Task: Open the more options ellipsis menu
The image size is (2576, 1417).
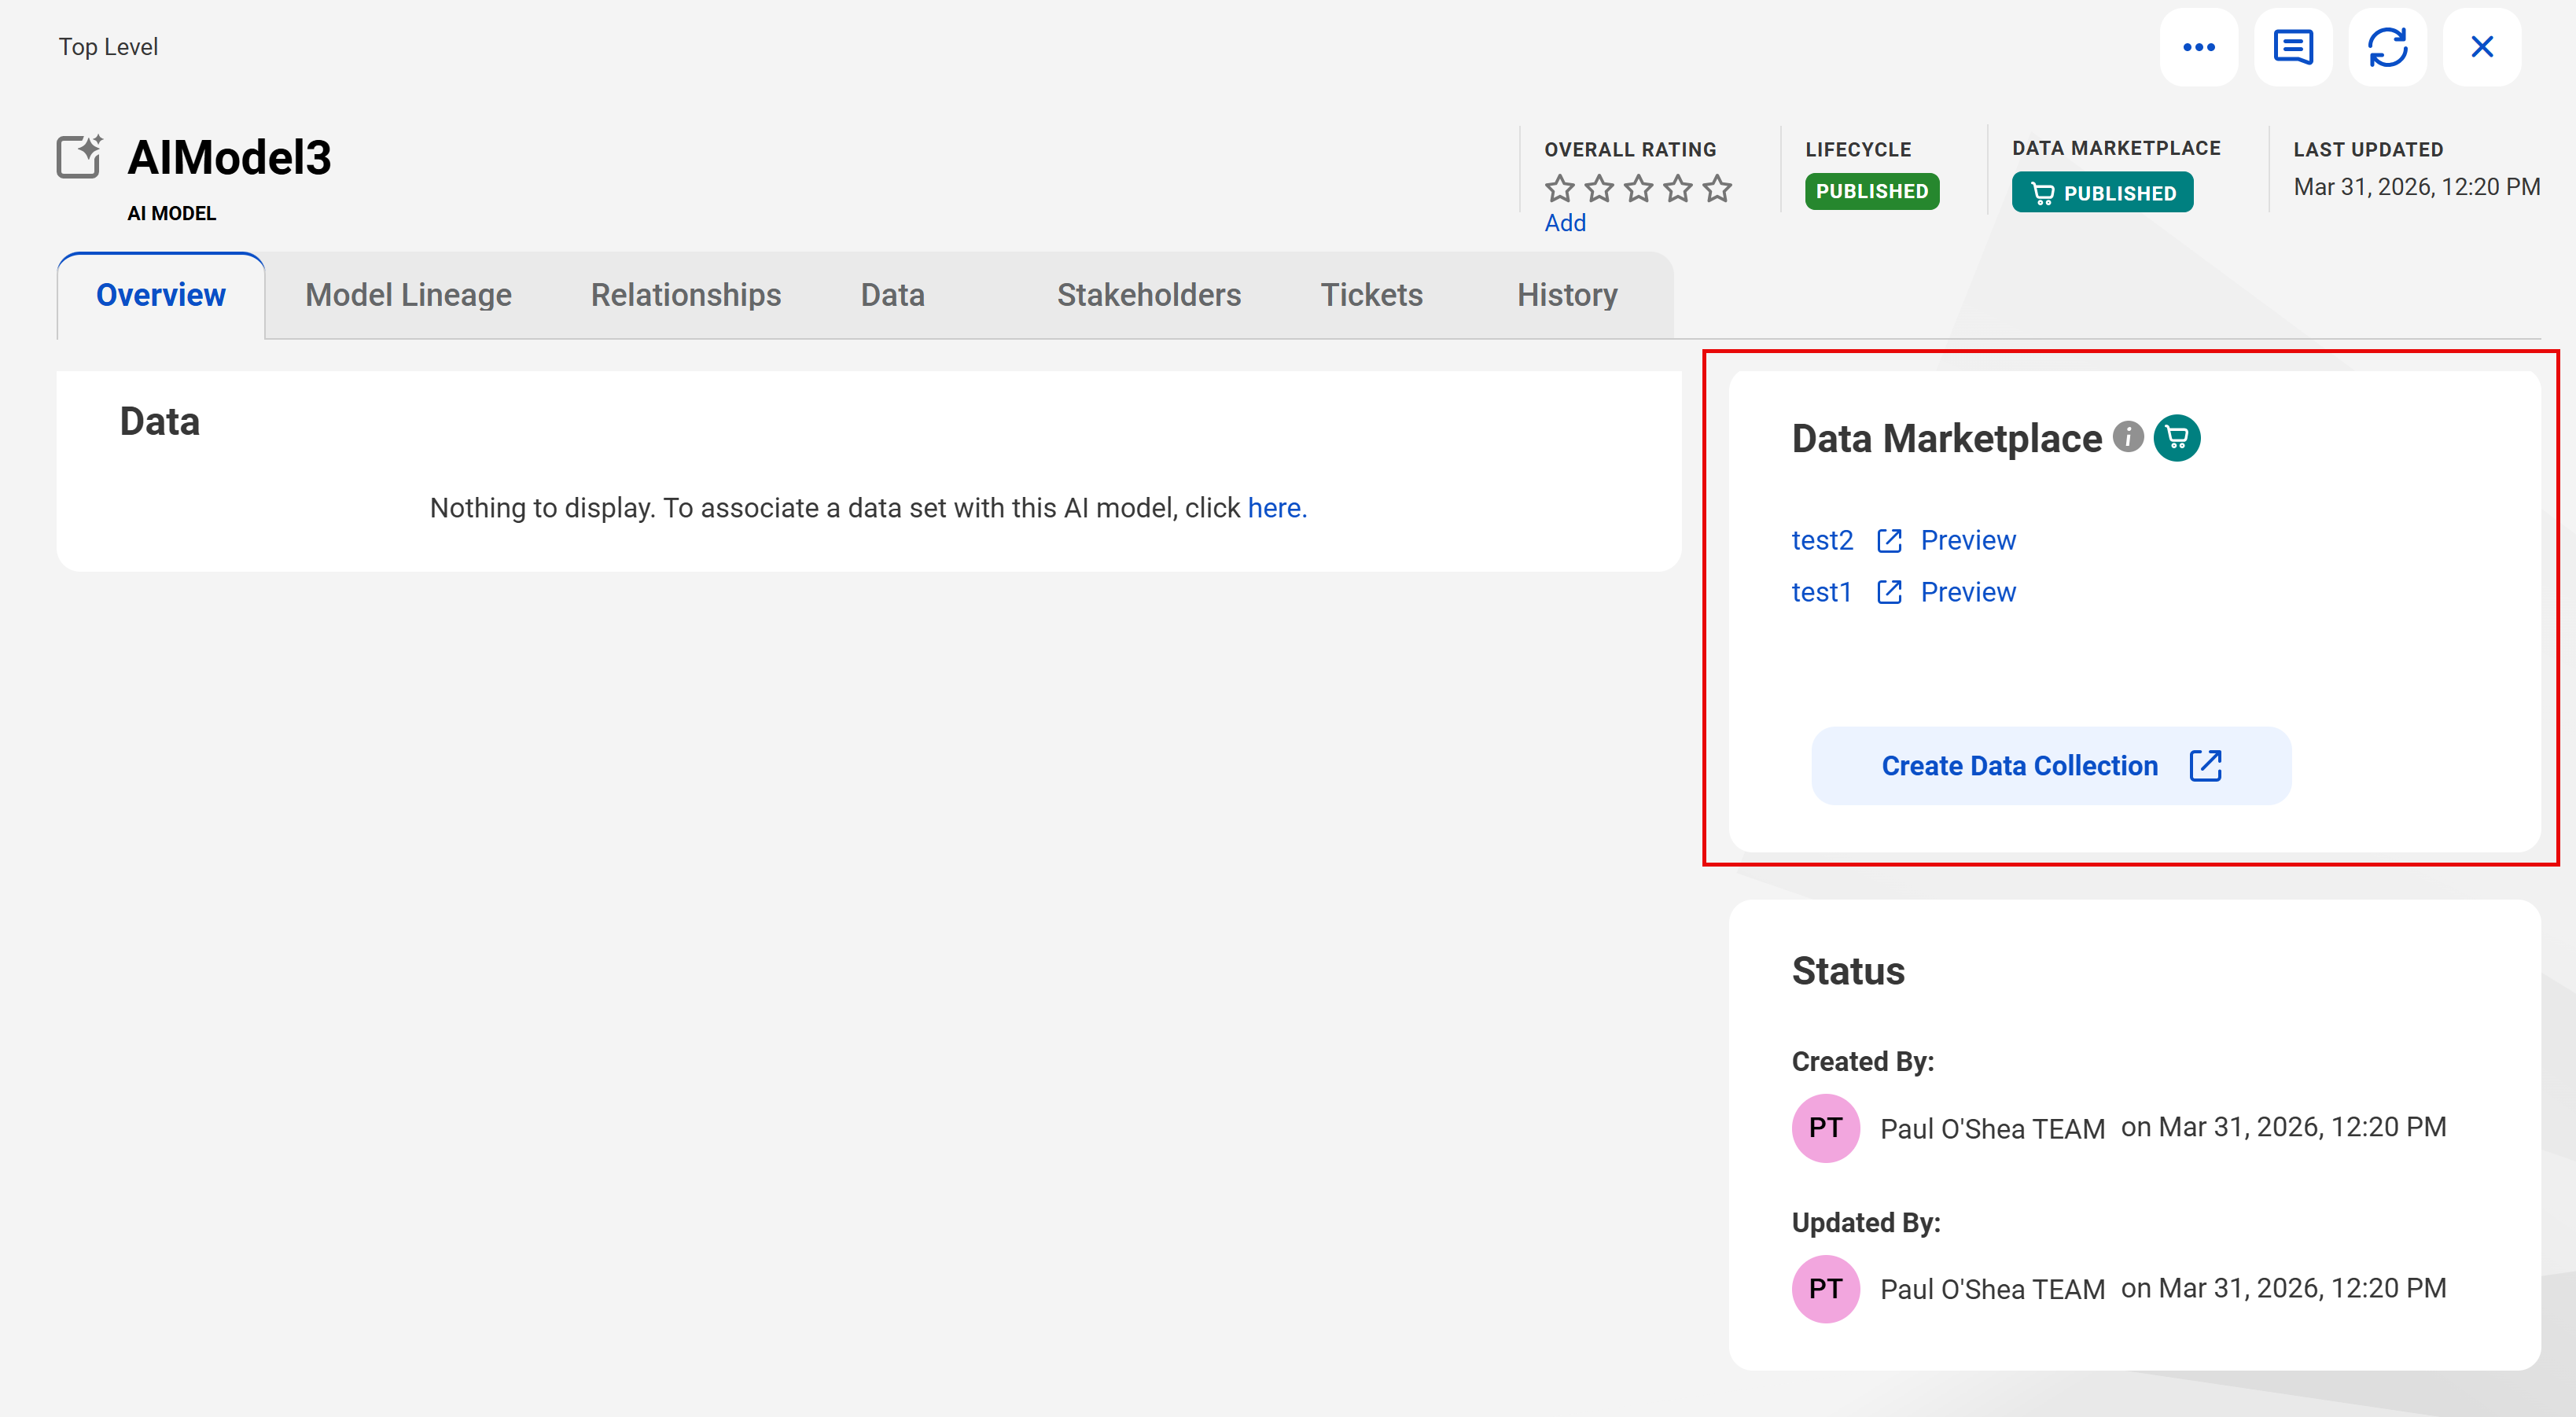Action: point(2198,47)
